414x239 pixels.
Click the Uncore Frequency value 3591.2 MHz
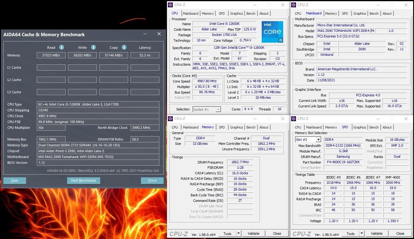(266, 149)
